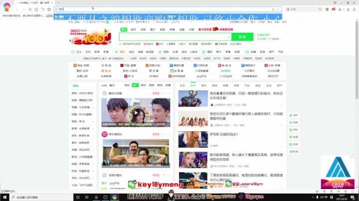The width and height of the screenshot is (359, 201).
Task: Switch to the 热门 tab in the cube panel
Action: [x=135, y=85]
